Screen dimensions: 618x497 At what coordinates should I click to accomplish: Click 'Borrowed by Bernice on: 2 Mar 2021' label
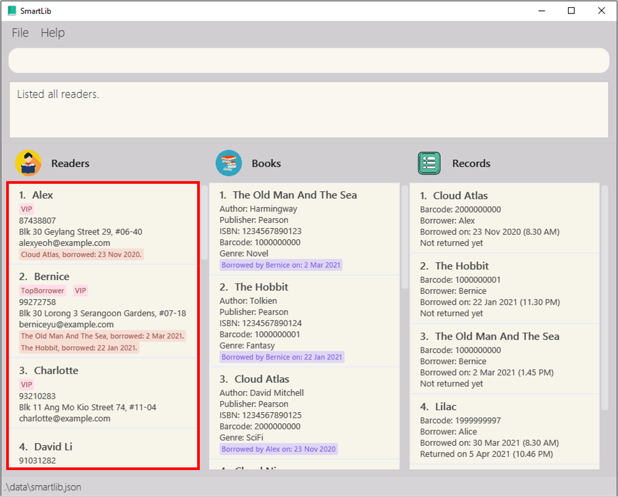tap(281, 265)
